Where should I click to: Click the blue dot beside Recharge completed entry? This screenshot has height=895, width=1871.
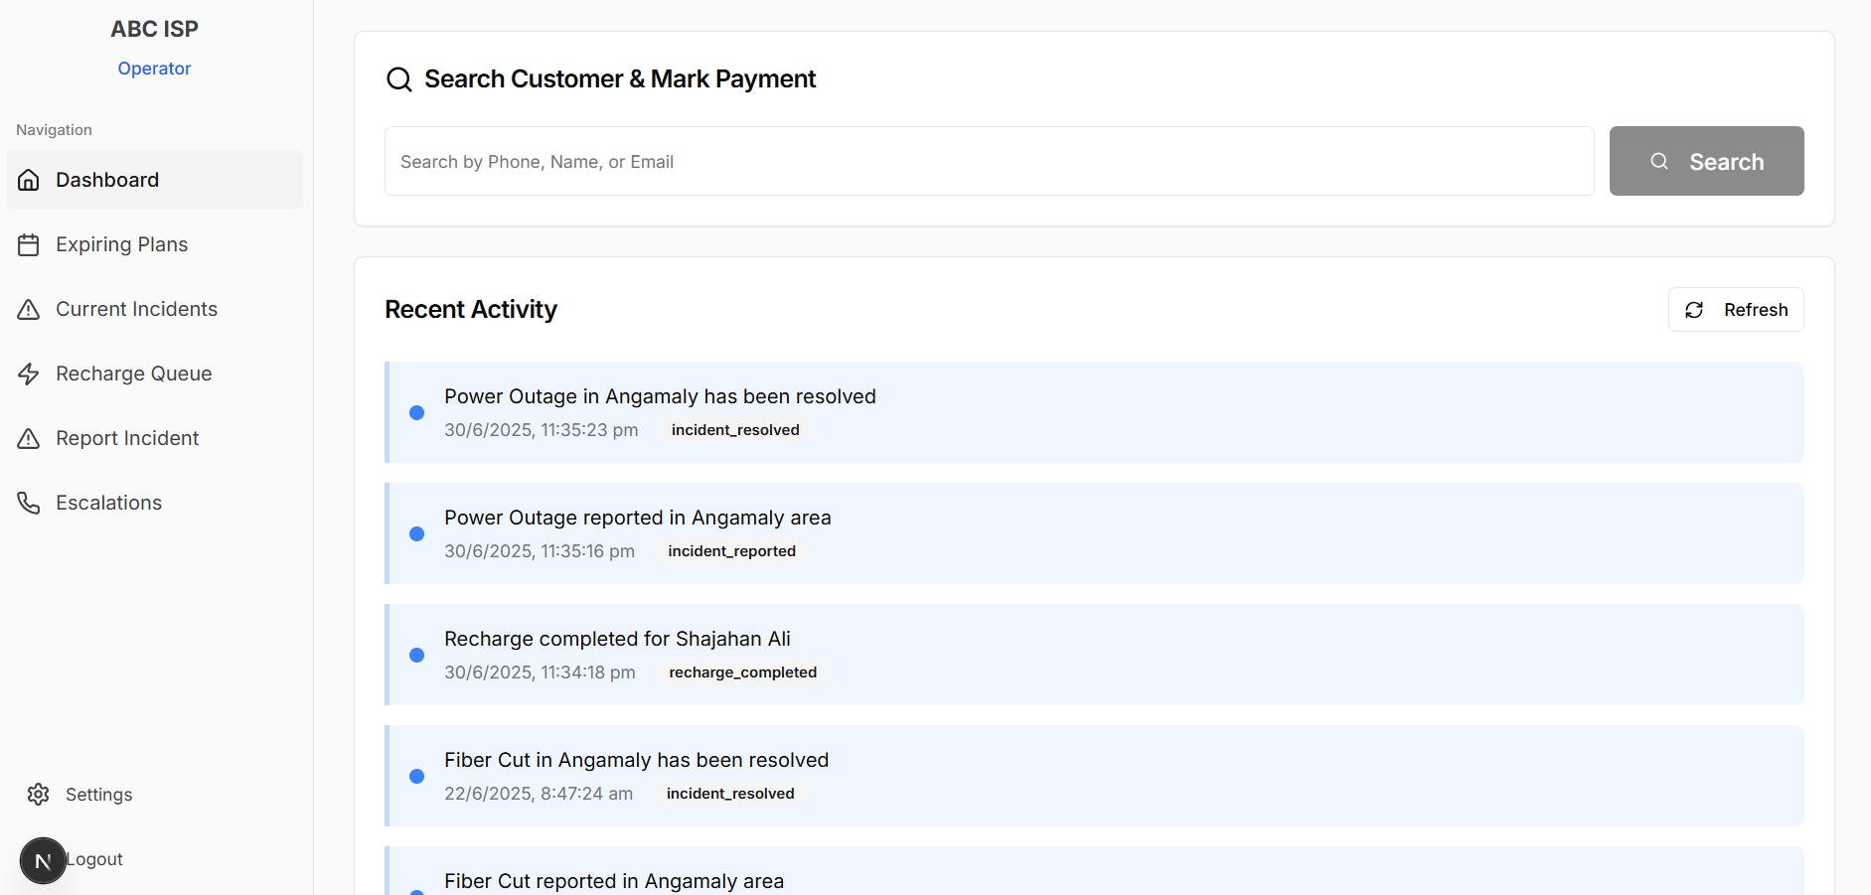pos(417,655)
